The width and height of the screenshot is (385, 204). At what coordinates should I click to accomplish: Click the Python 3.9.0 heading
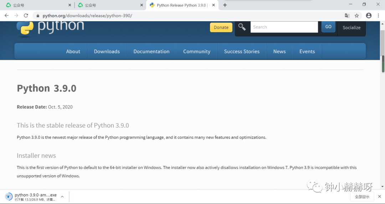46,88
